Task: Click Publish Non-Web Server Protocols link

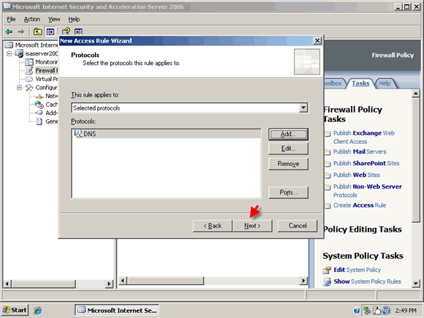Action: click(x=368, y=191)
